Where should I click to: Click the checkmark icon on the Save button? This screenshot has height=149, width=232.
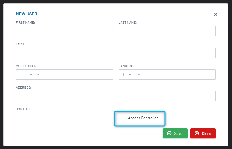coord(169,133)
